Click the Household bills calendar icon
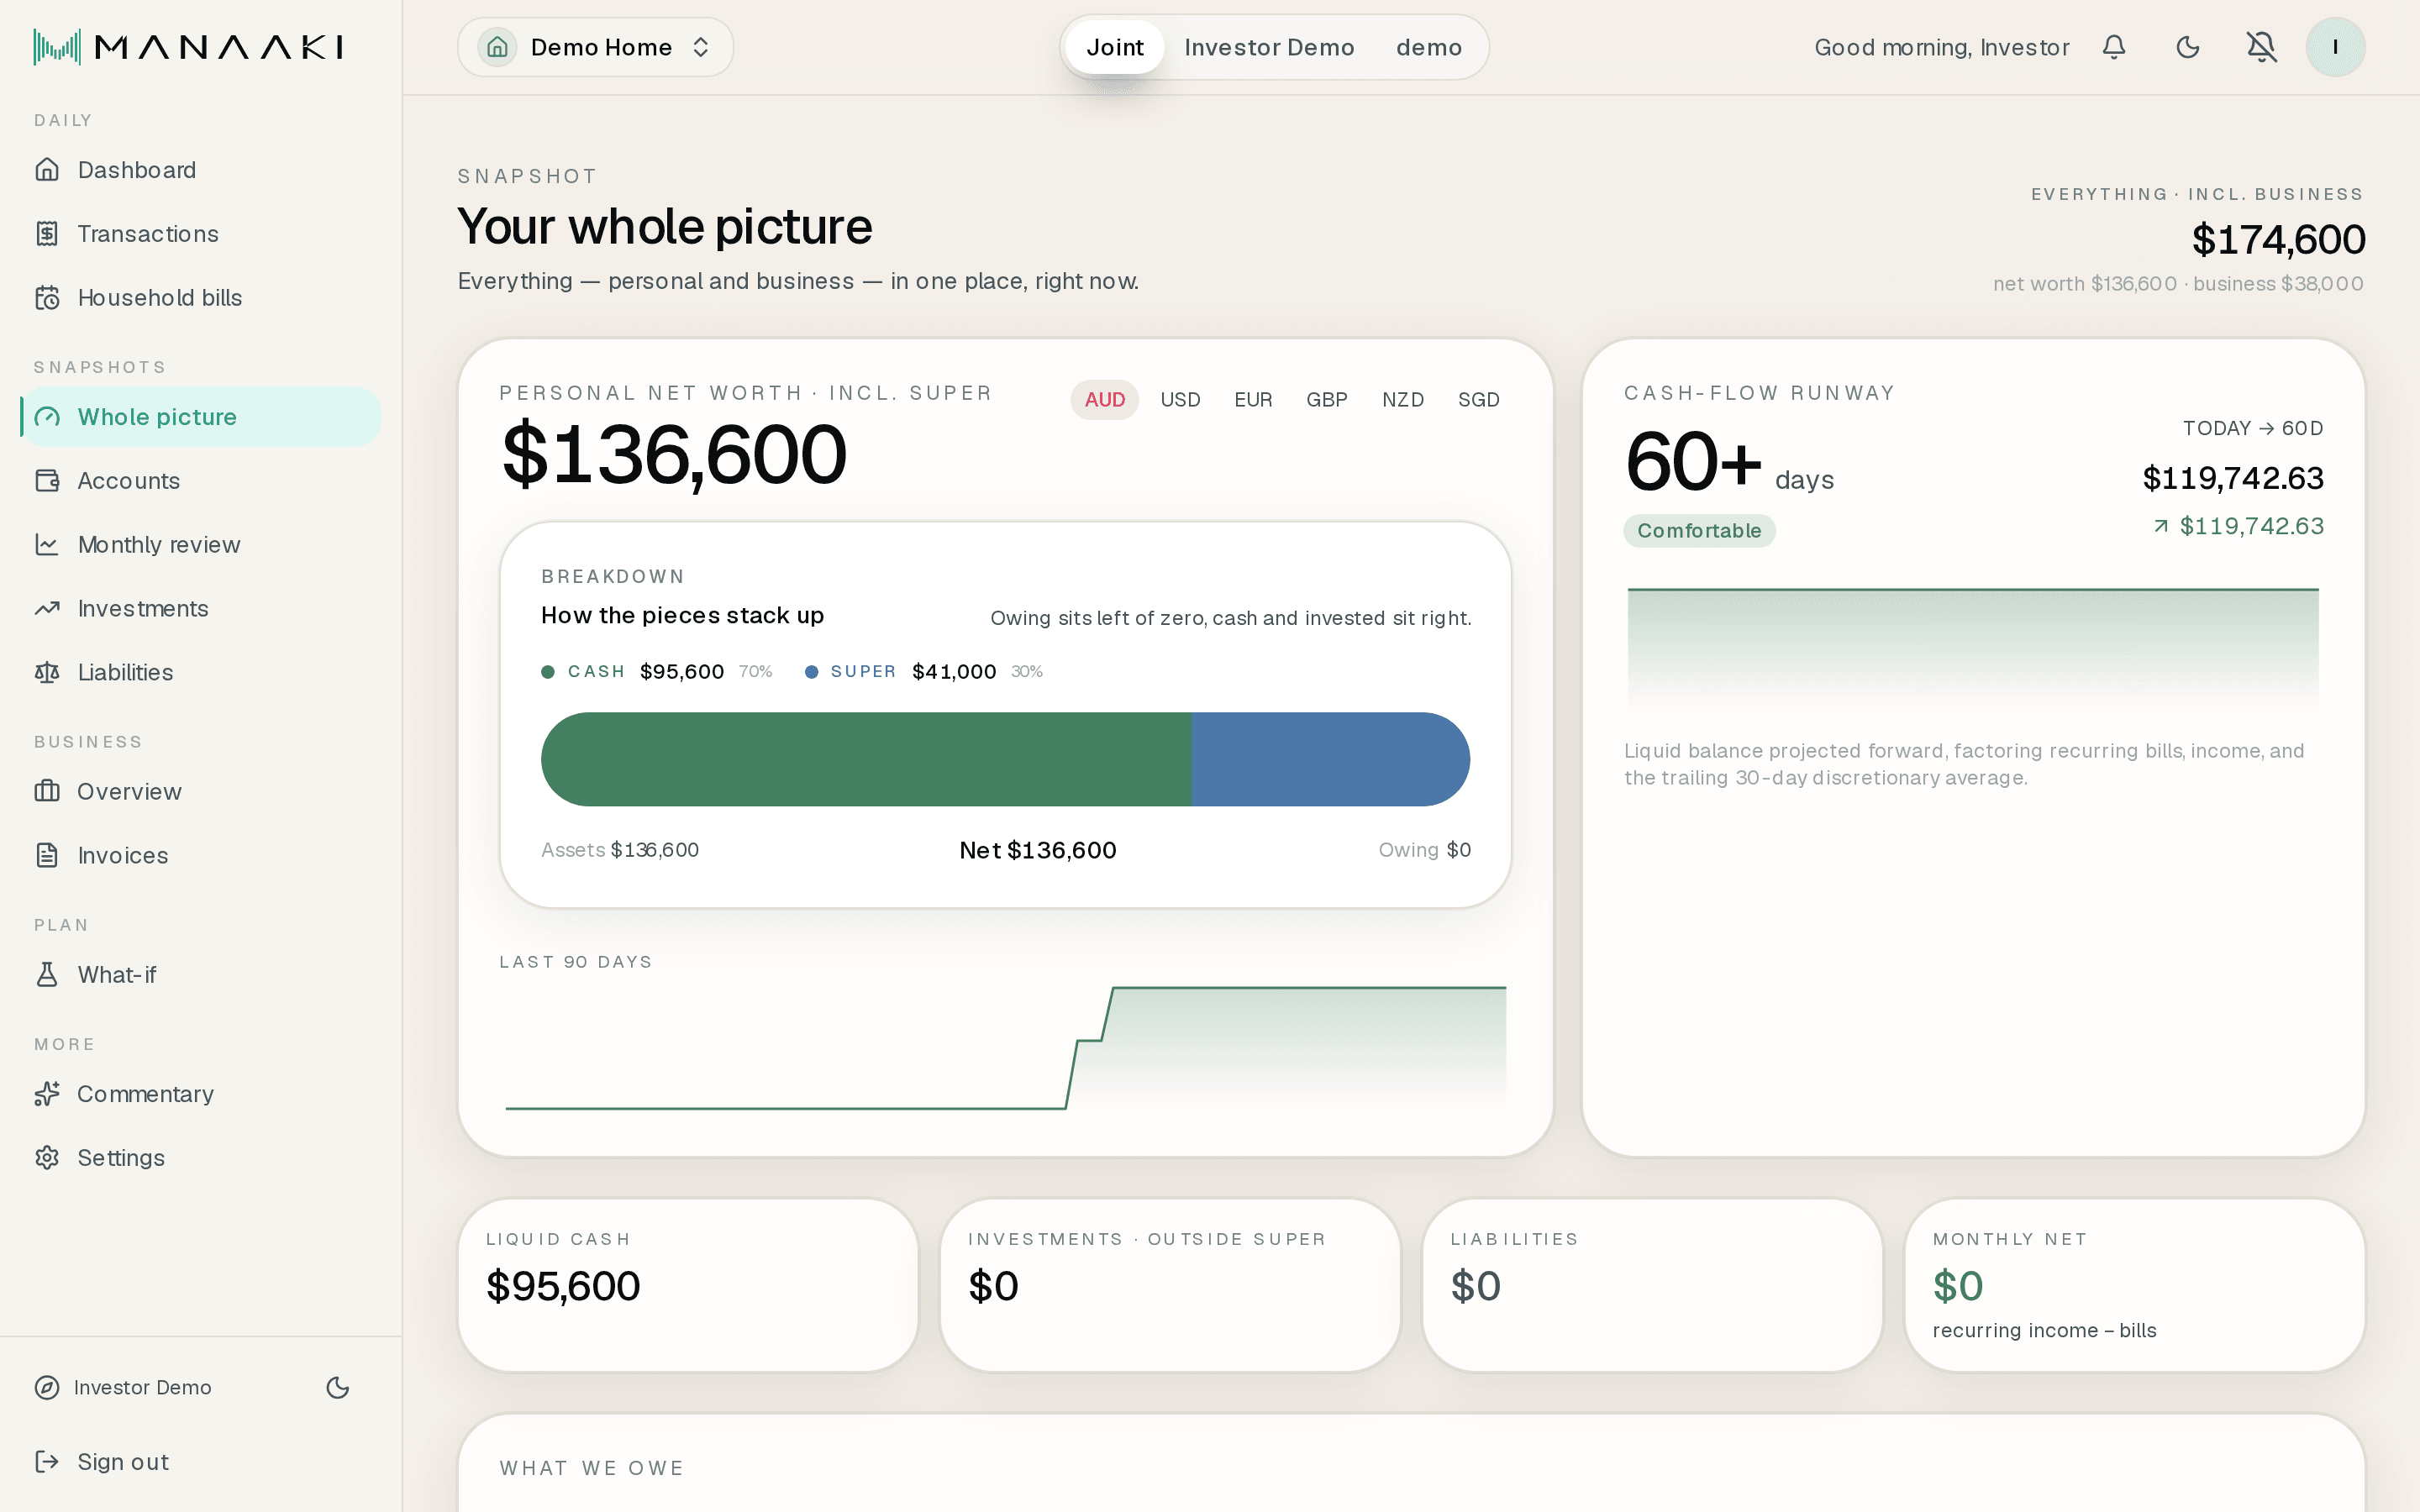This screenshot has height=1512, width=2420. [x=47, y=298]
